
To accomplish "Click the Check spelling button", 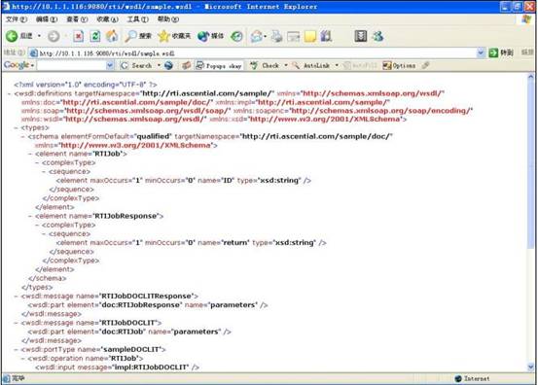I will pyautogui.click(x=265, y=65).
